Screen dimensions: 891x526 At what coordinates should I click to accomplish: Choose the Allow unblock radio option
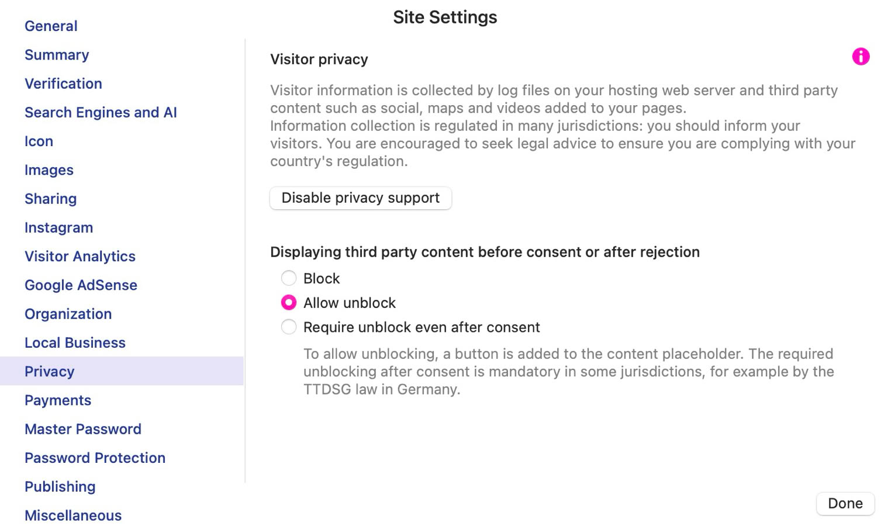(x=289, y=303)
